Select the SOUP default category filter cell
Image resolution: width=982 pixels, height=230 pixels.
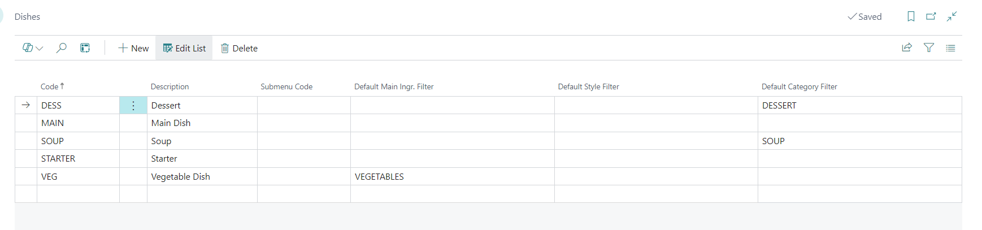(773, 141)
